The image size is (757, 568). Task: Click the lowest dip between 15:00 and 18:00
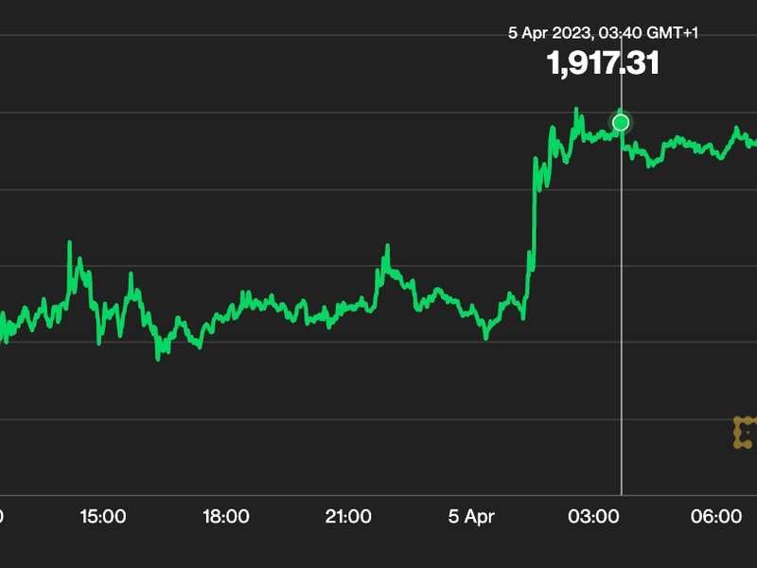pos(158,357)
